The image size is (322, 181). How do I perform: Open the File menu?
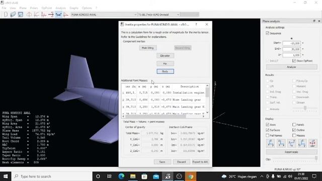4,8
